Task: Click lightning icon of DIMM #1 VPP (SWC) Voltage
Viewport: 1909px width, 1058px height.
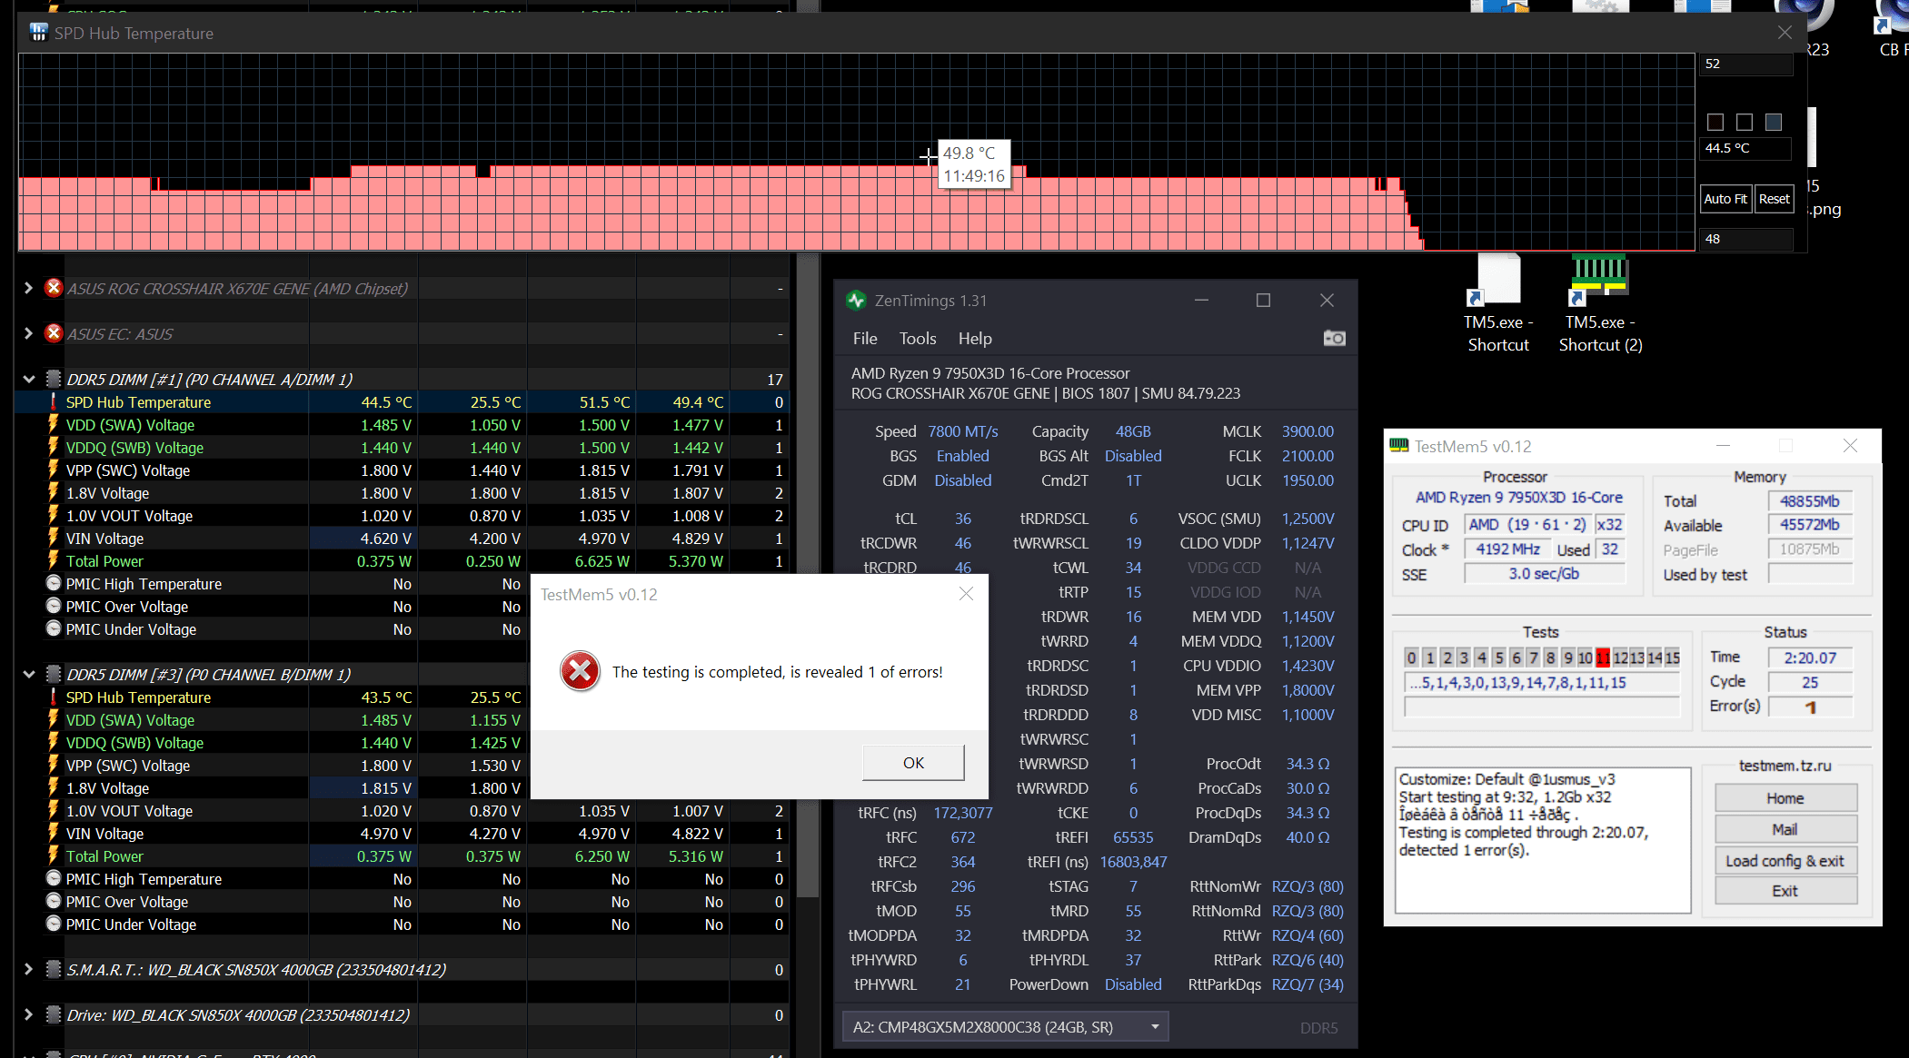Action: click(x=54, y=470)
